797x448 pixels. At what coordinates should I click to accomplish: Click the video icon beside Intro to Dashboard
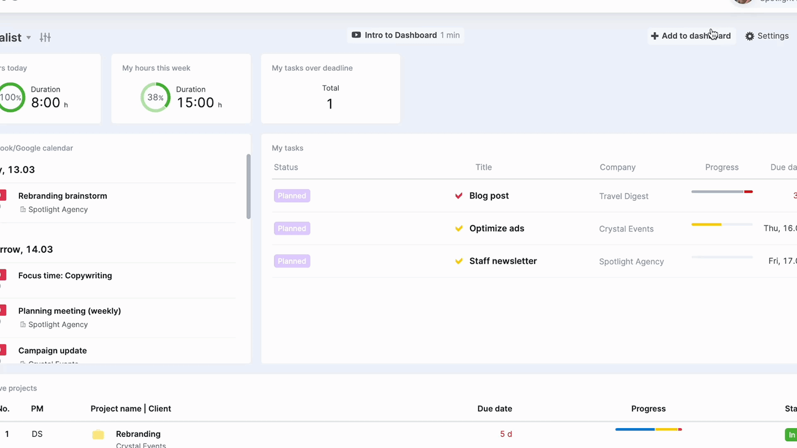pyautogui.click(x=356, y=35)
